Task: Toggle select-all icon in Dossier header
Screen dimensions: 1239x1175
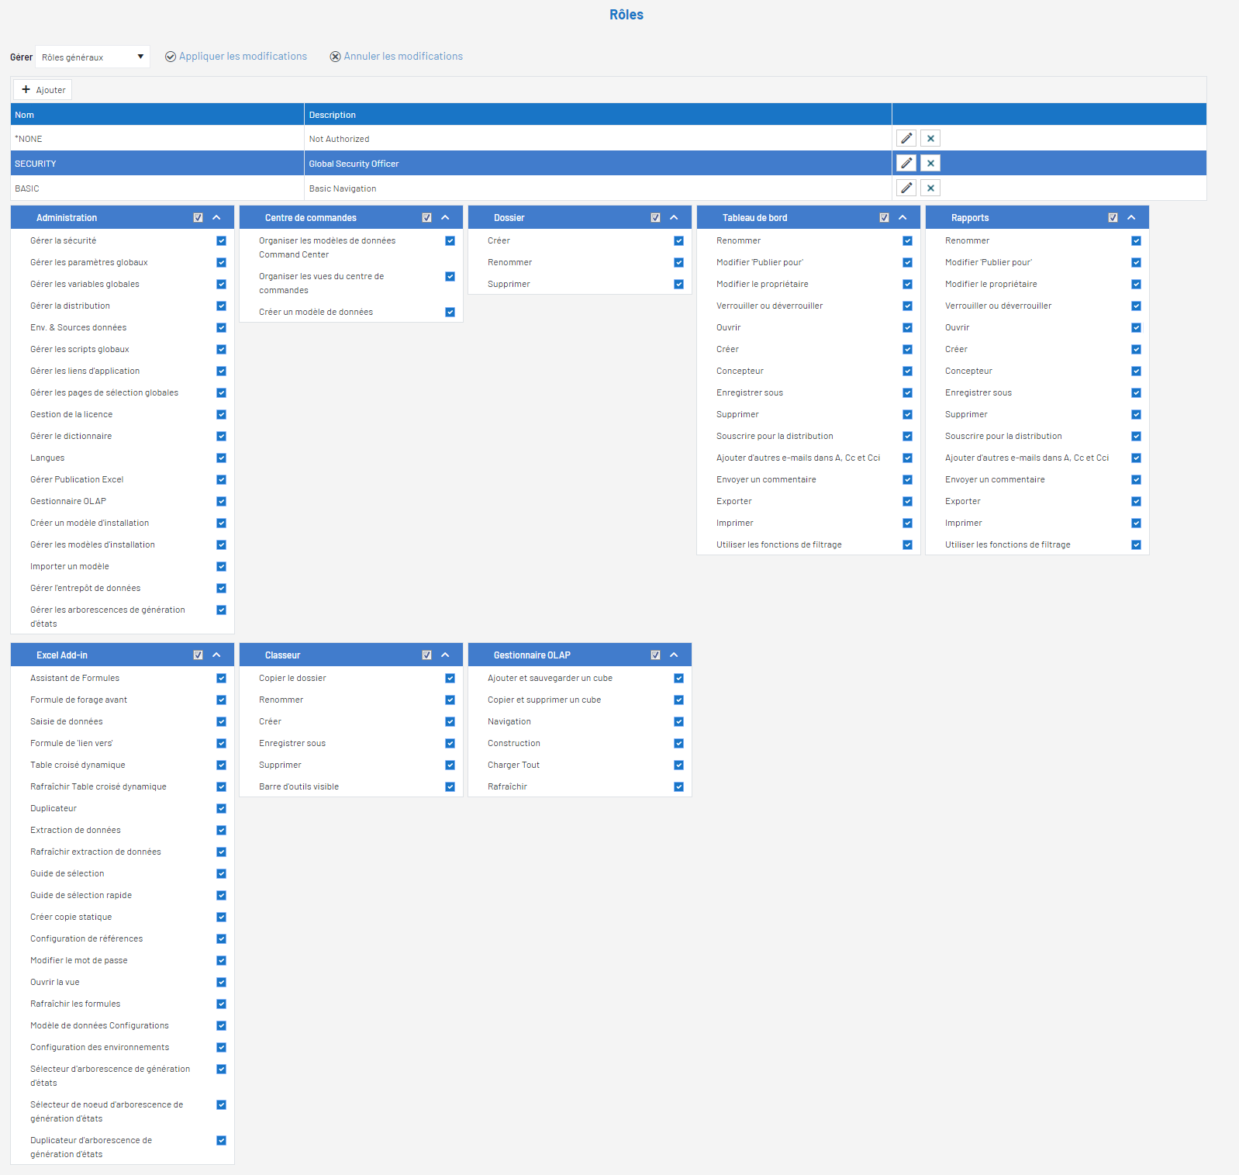Action: pos(655,218)
